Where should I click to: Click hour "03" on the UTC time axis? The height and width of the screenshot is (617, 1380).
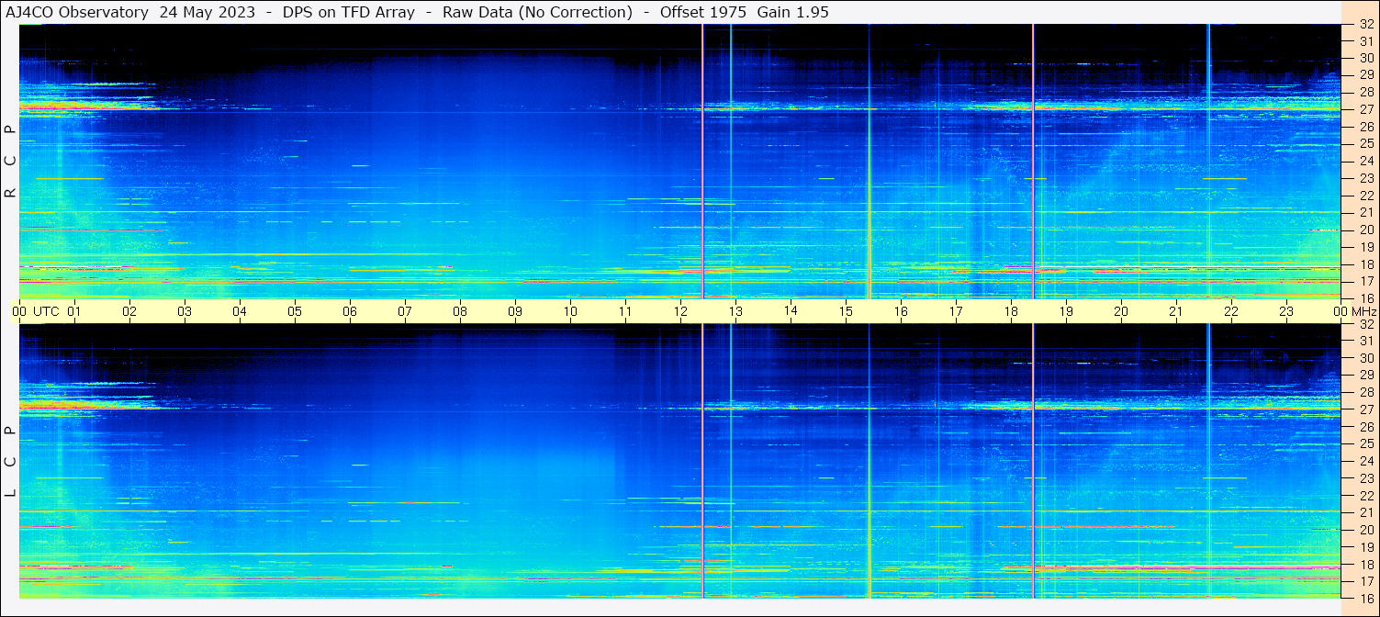(185, 311)
